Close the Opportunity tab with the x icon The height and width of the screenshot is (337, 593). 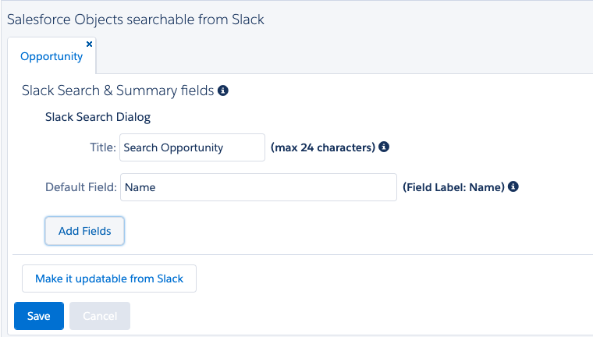click(89, 44)
